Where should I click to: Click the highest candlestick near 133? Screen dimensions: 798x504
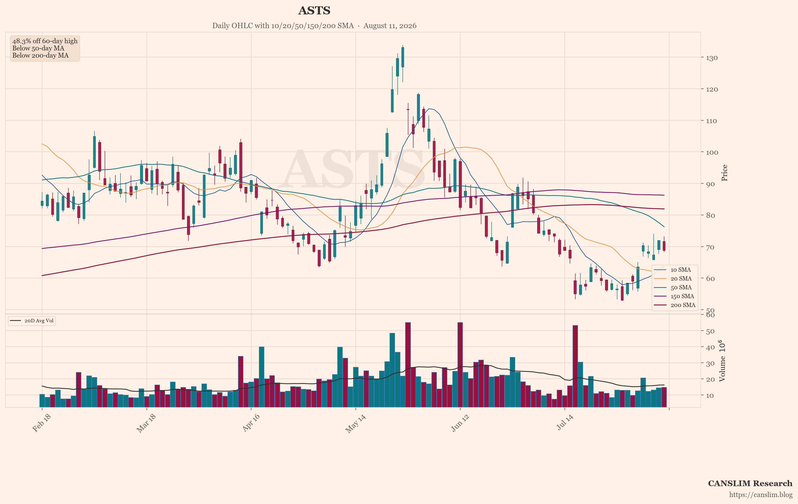tap(403, 57)
